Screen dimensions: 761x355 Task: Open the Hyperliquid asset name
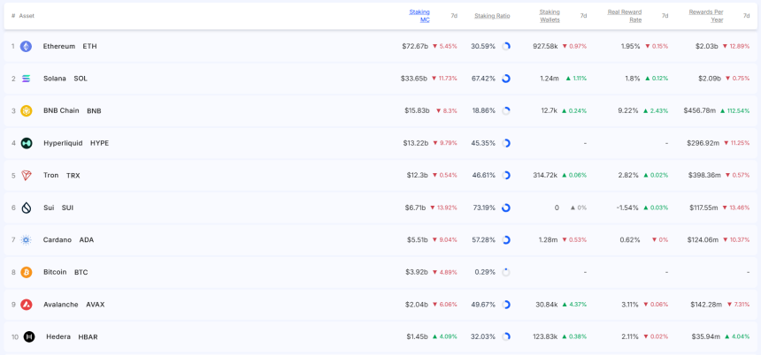point(63,143)
